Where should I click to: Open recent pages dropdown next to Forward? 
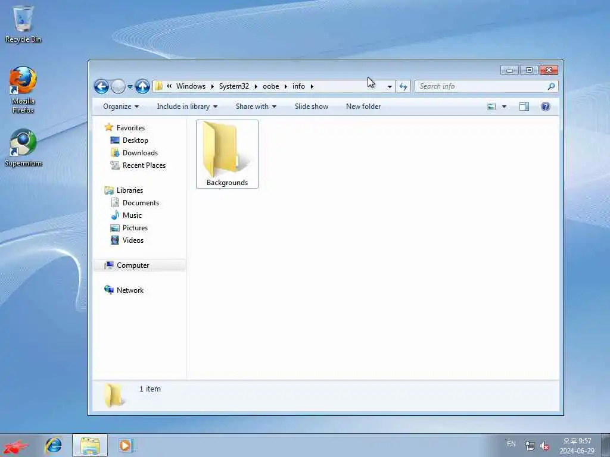coord(130,87)
